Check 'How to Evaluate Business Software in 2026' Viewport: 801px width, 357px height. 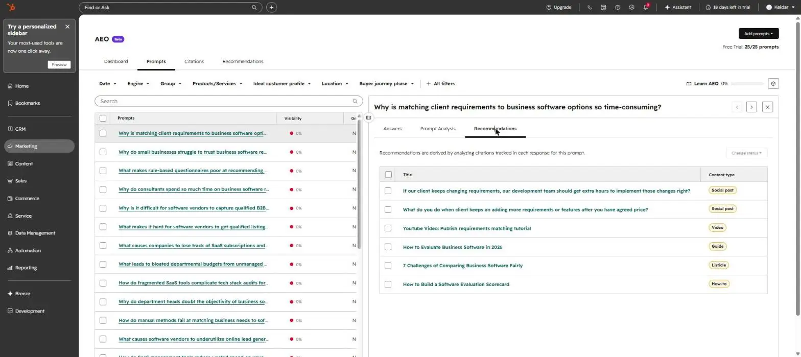tap(388, 247)
